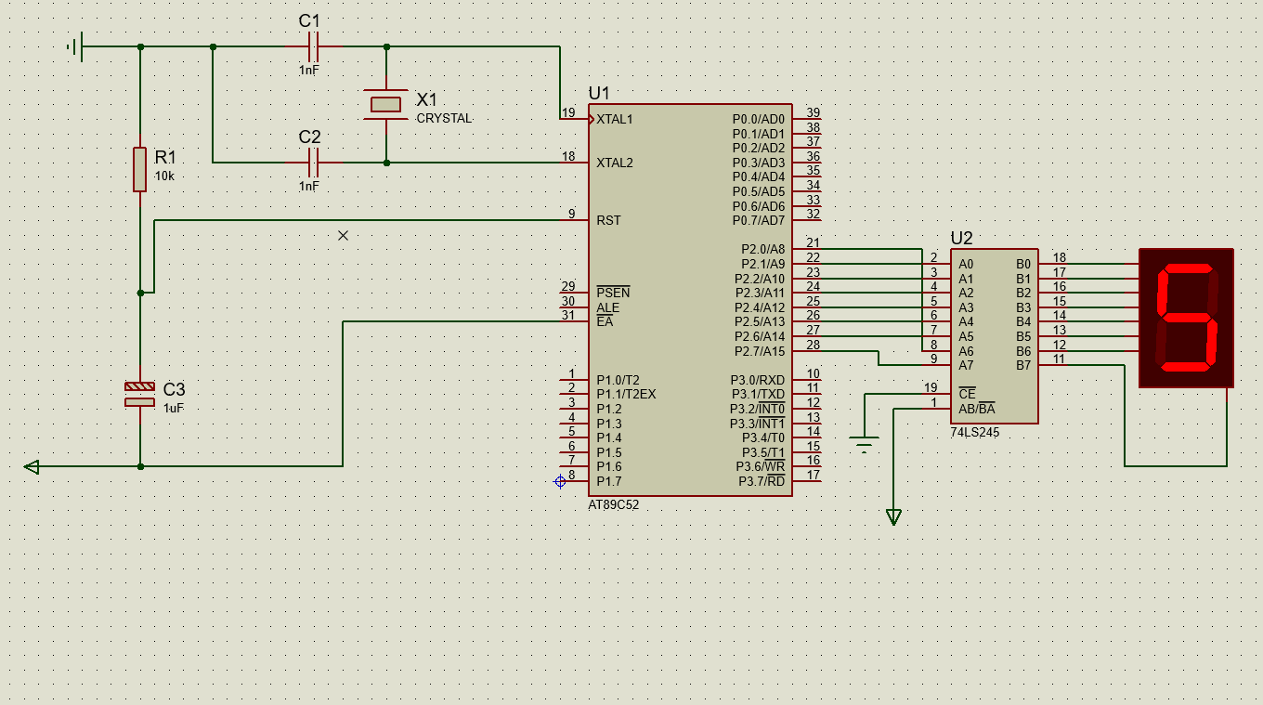Image resolution: width=1263 pixels, height=705 pixels.
Task: Click the terminal arrow below AB/BA wire
Action: coord(893,517)
